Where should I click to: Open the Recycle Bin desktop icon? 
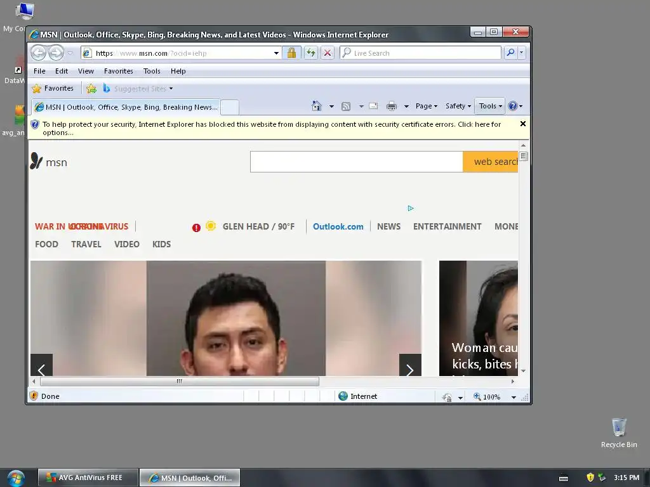point(619,433)
